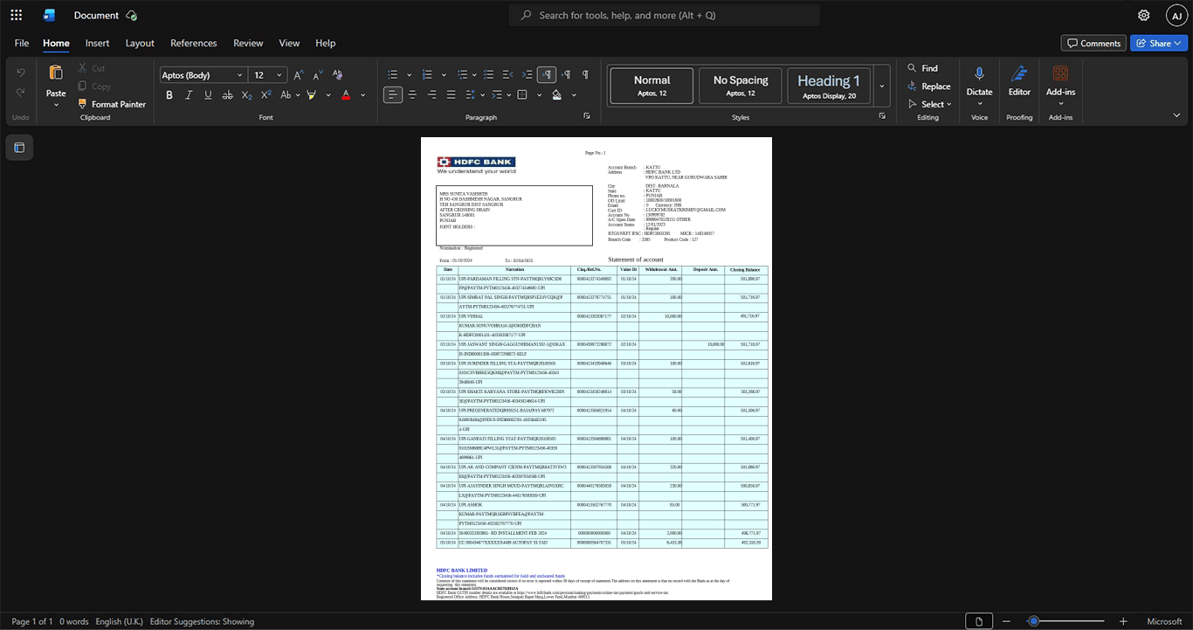Expand the highlight color dropdown arrow
1193x630 pixels.
(328, 94)
